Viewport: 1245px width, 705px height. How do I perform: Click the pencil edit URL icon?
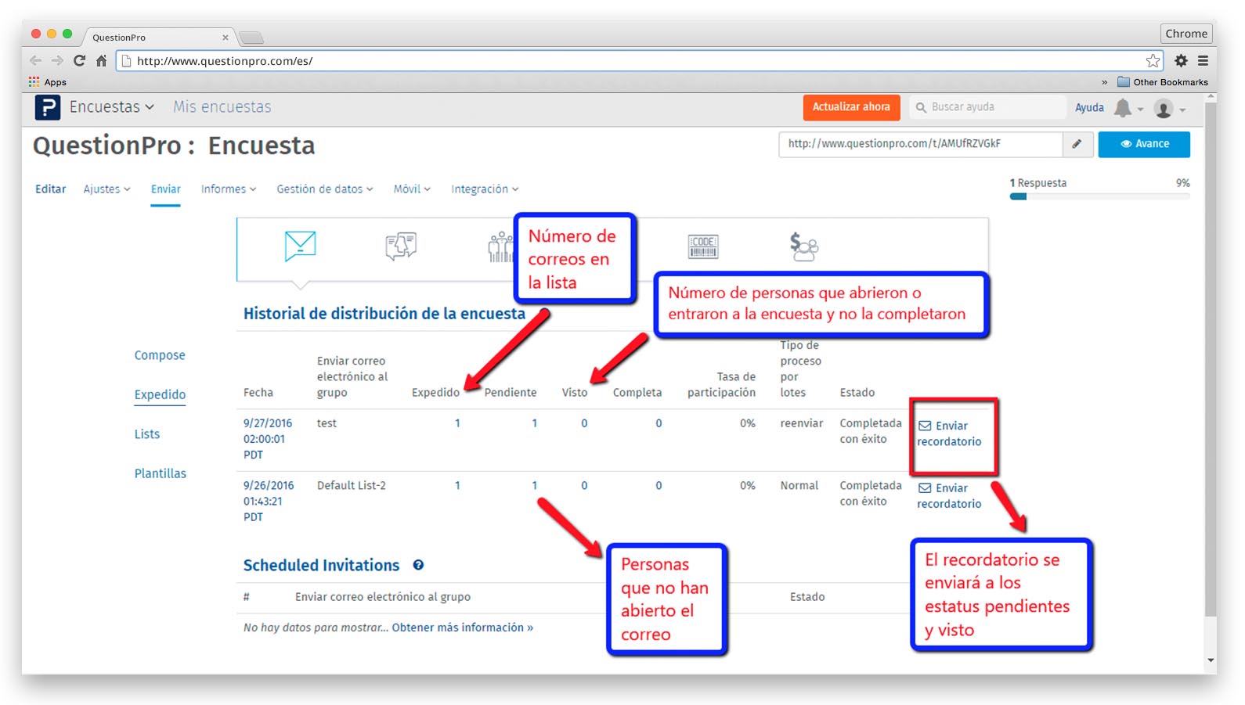[x=1077, y=144]
